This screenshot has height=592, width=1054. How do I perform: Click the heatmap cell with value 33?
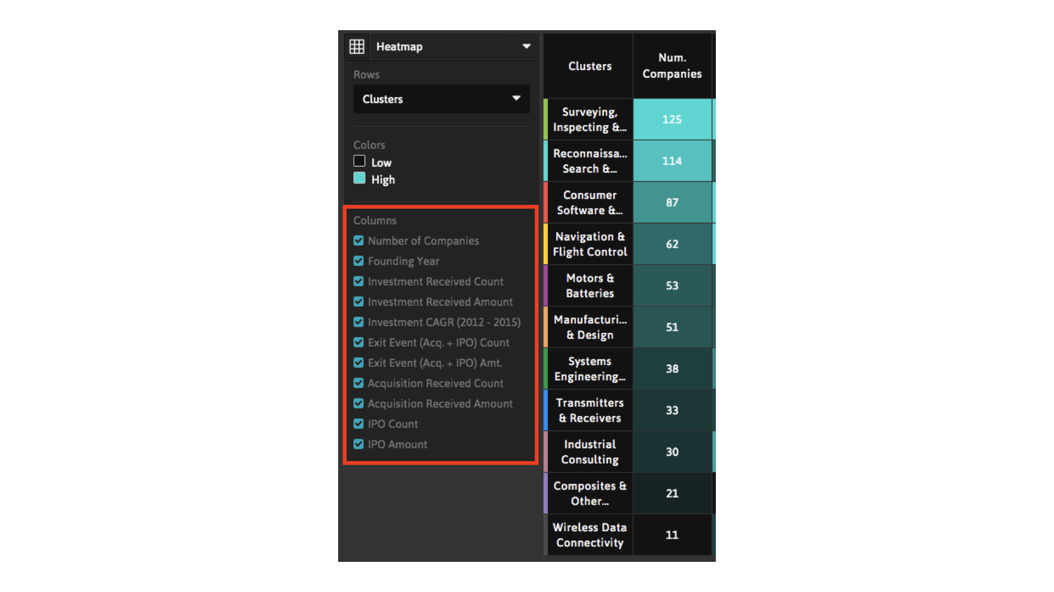click(672, 411)
